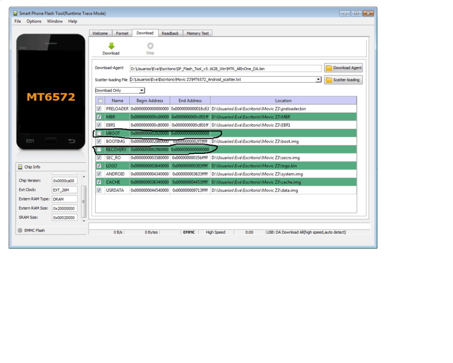Click the system.img location cell
The image size is (453, 363).
point(283,174)
